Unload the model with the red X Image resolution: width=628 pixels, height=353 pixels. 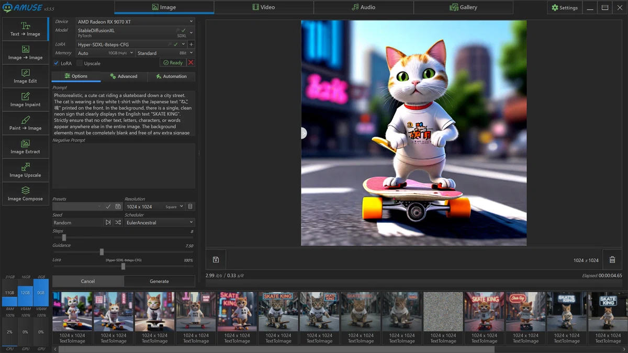190,62
